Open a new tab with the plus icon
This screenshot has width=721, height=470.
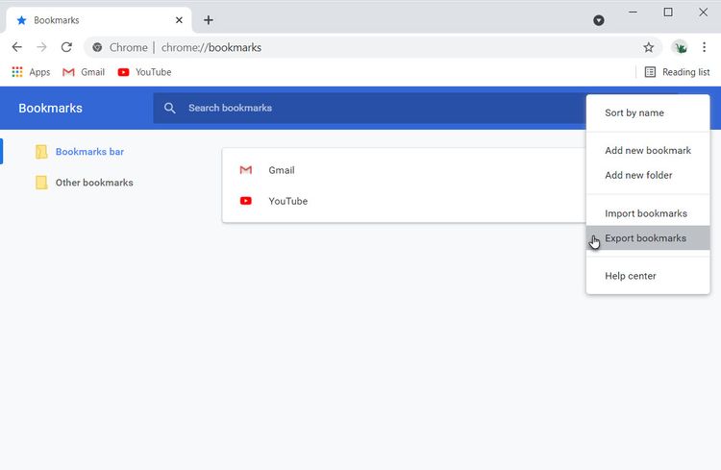(209, 20)
